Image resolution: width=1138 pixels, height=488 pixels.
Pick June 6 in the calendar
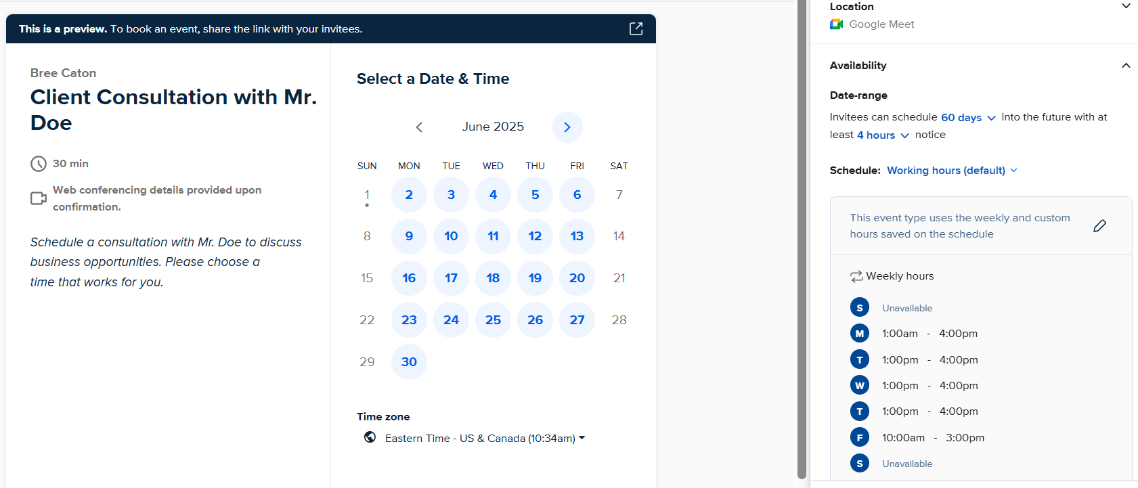click(577, 195)
